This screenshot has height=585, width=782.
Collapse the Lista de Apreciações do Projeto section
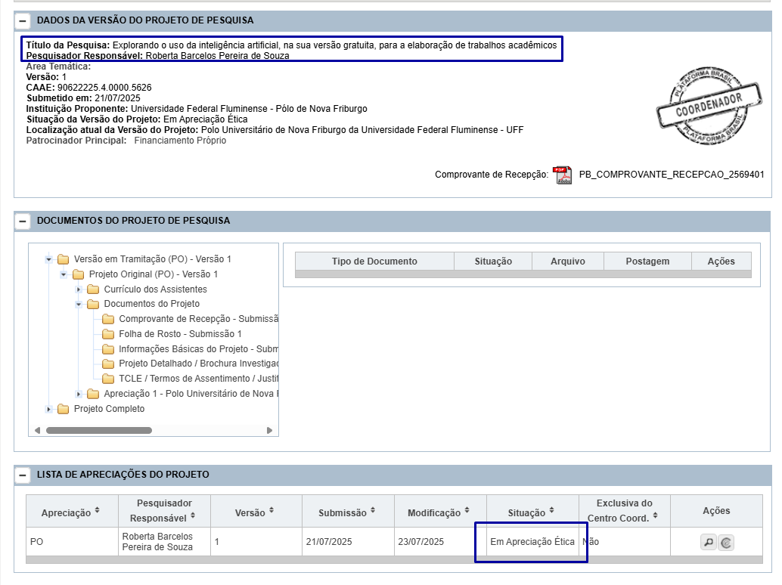(23, 475)
